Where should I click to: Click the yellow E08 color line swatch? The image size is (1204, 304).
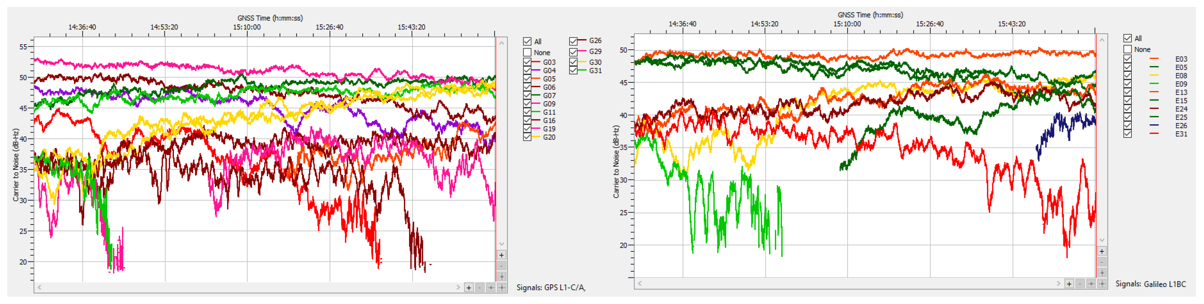coord(1154,75)
